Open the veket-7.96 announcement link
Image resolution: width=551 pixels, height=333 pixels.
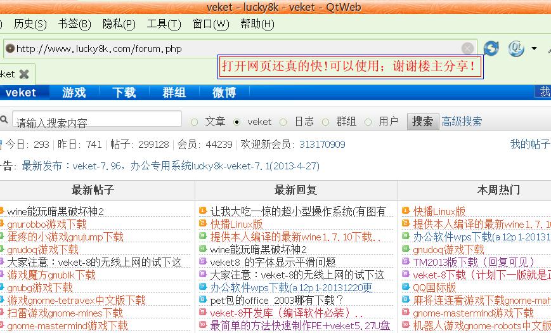point(171,166)
